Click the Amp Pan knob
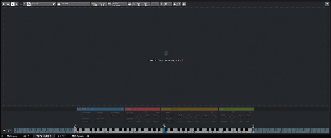 click(240, 117)
